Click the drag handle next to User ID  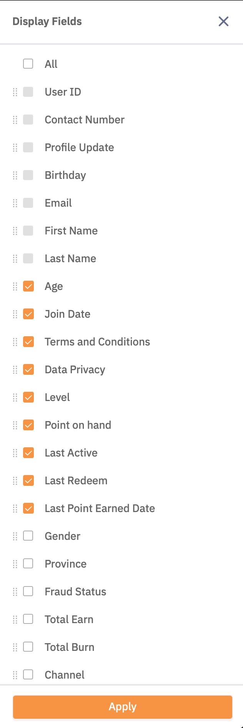coord(15,92)
